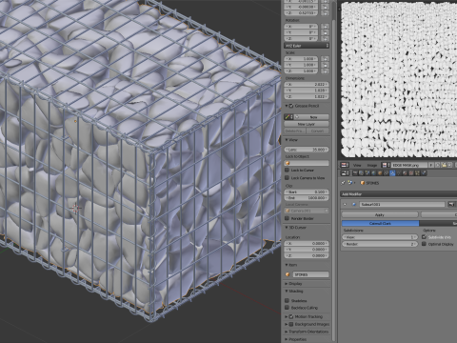Toggle the Background Images checkbox

291,324
